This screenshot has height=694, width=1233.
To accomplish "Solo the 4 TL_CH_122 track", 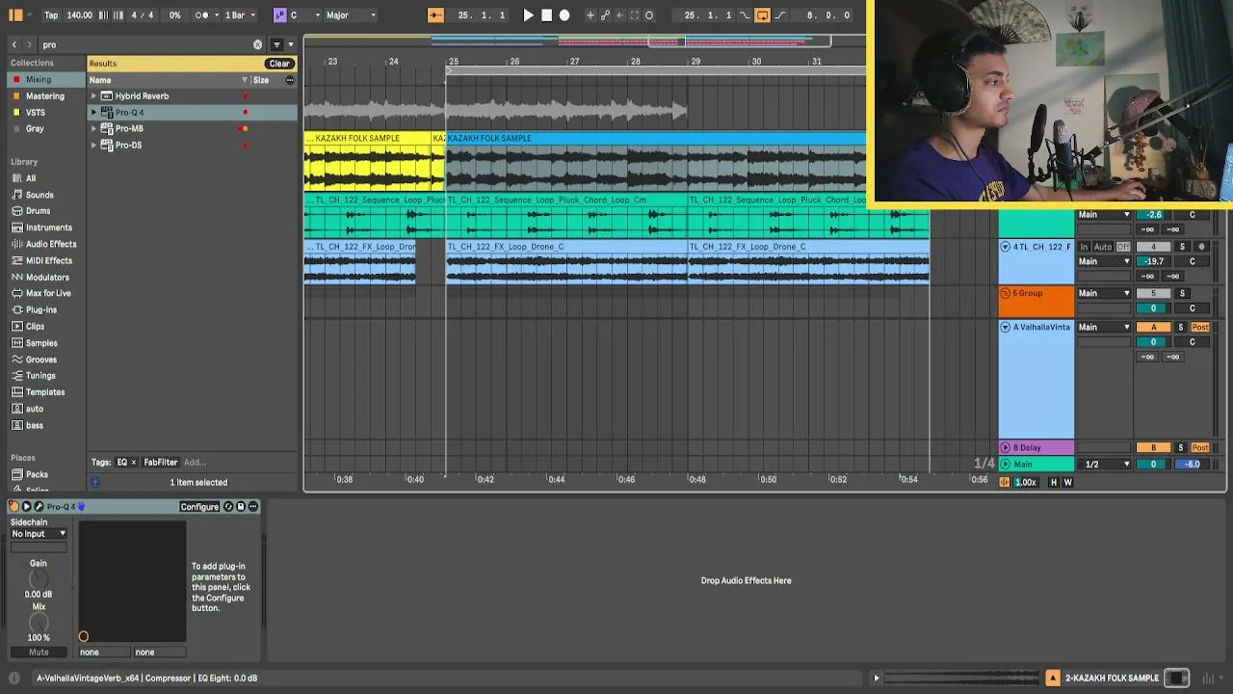I will coord(1182,248).
